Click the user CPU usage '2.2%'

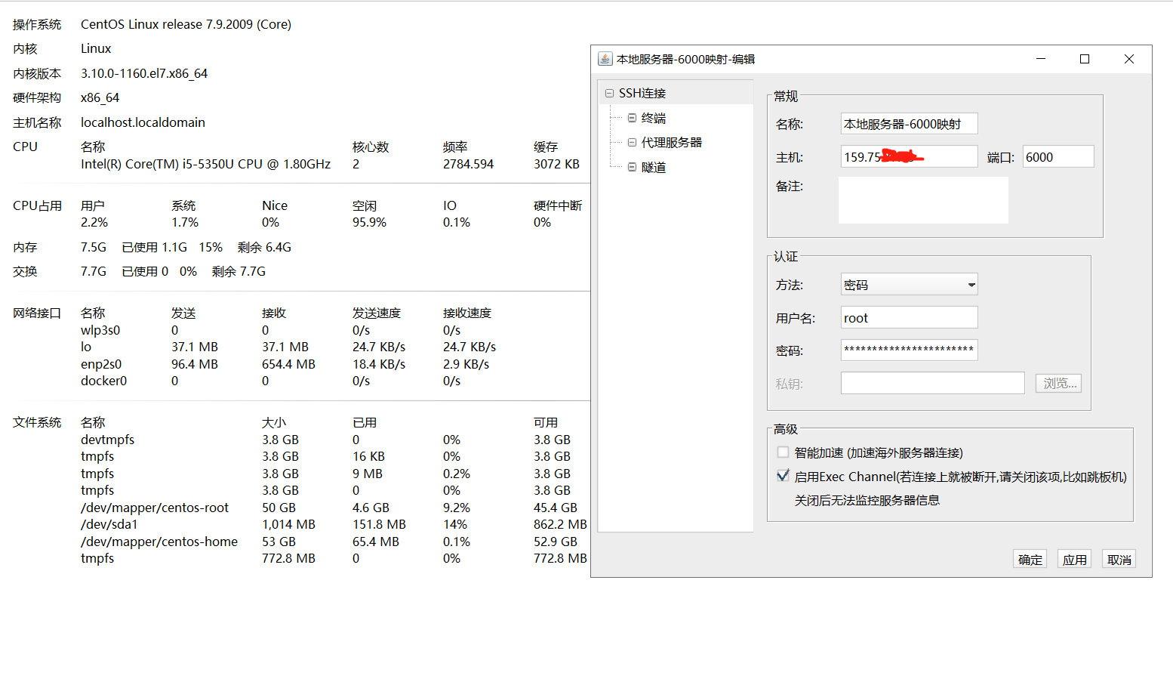tap(94, 222)
